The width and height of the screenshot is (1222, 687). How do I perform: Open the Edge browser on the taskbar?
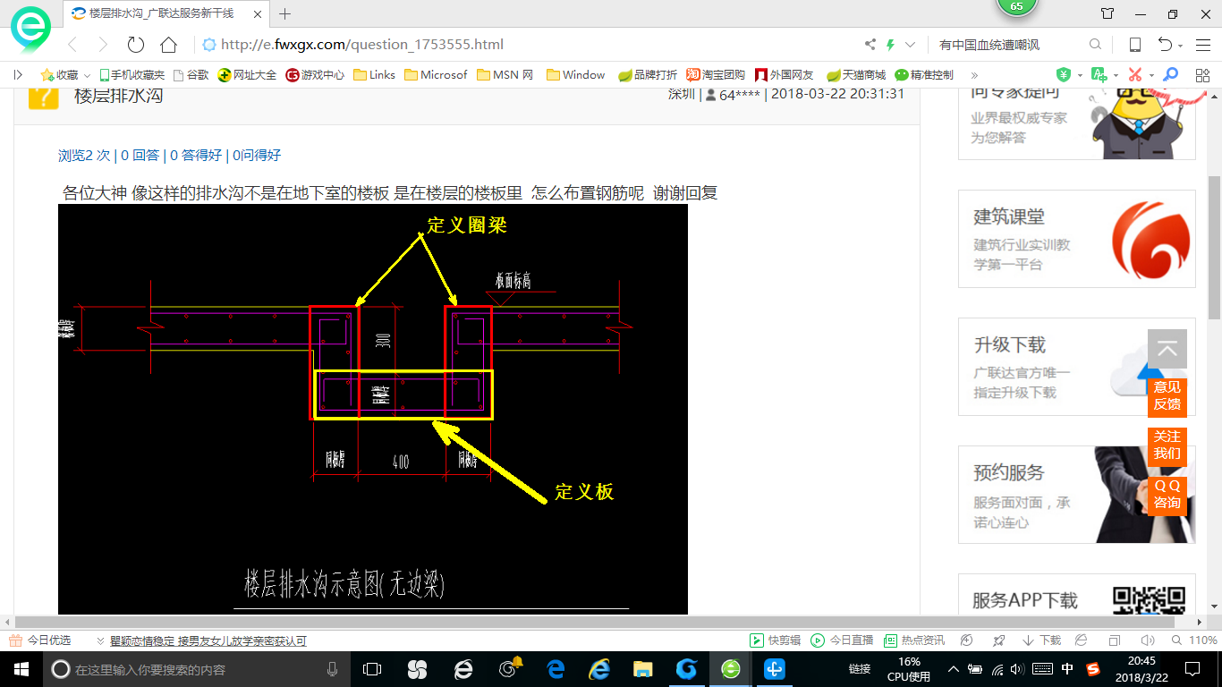556,668
